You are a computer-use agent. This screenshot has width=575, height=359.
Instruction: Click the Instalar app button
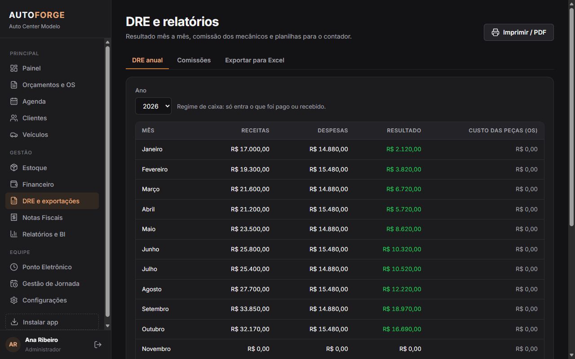coord(52,322)
